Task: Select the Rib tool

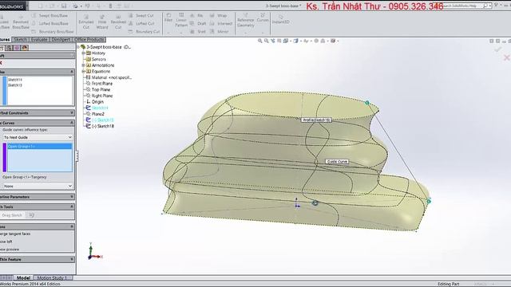Action: (196, 16)
